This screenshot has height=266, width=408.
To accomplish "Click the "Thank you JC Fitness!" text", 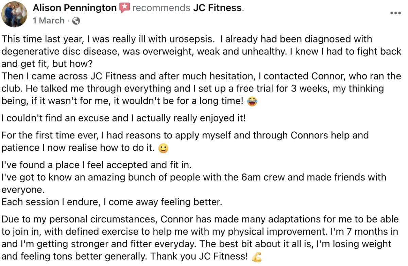I will 199,256.
